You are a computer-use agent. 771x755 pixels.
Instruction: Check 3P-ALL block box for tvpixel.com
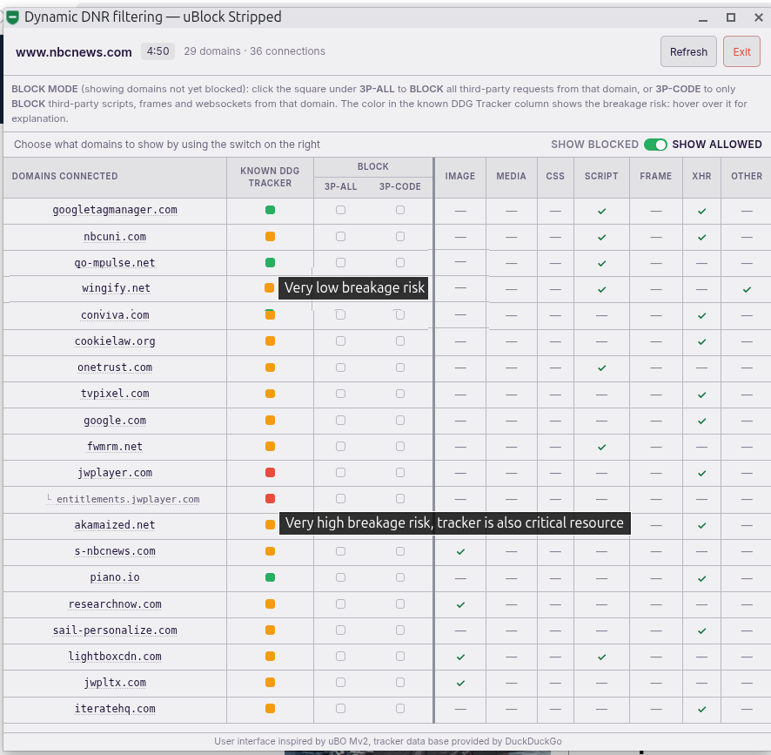point(341,394)
